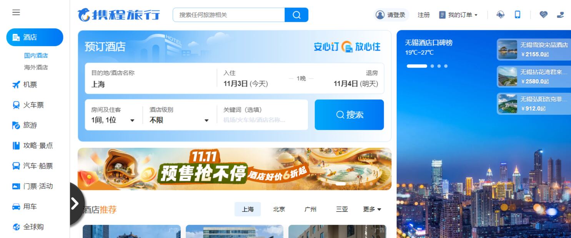The image size is (571, 238).
Task: Switch to the 北京 recommendation tab
Action: pyautogui.click(x=279, y=209)
